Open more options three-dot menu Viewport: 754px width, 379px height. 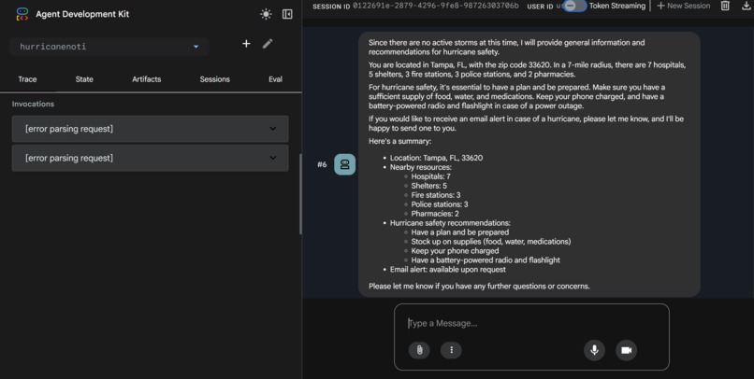pyautogui.click(x=451, y=350)
